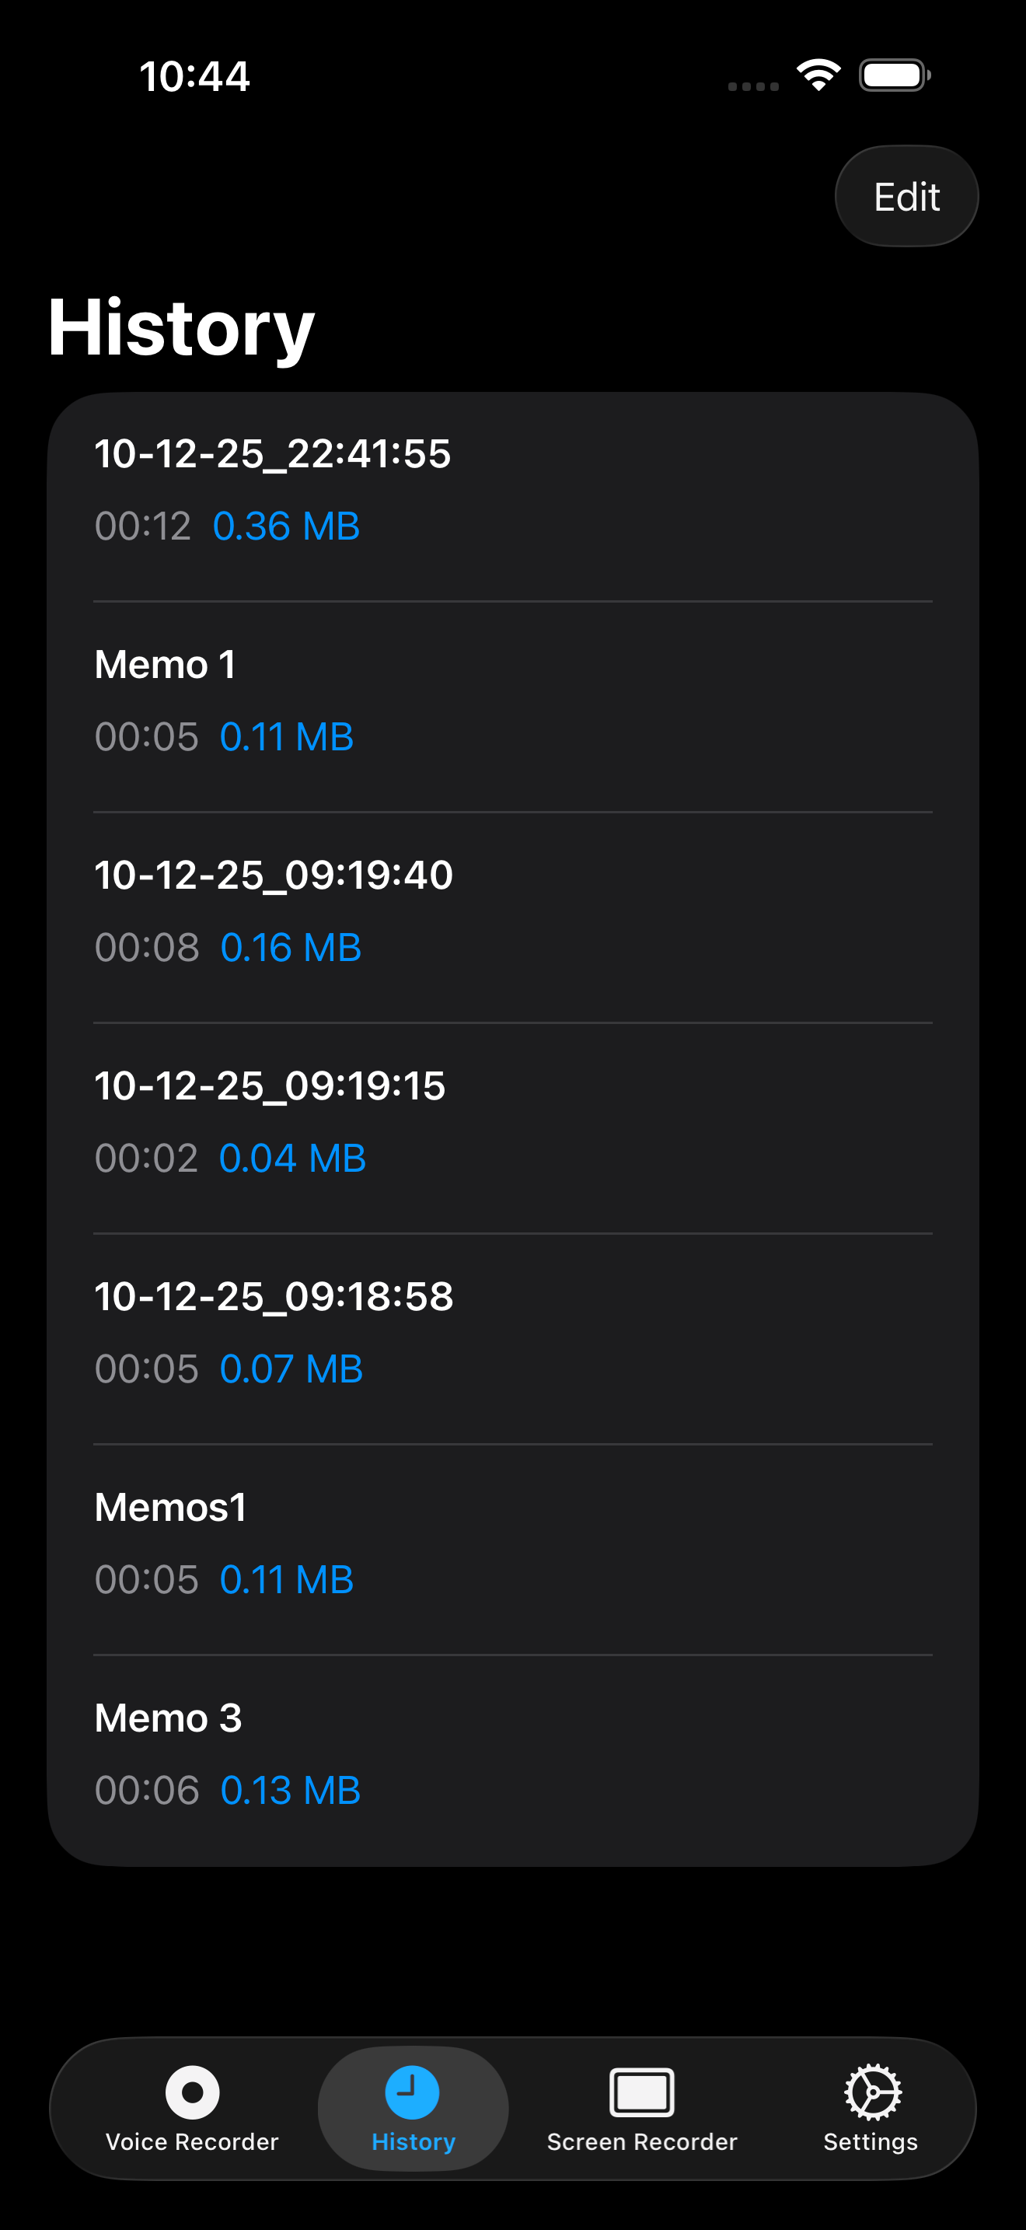Tap the History page title

(181, 327)
